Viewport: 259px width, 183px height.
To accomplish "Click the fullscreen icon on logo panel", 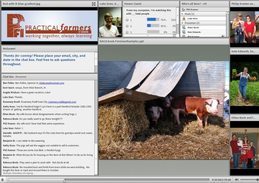I will pos(93,4).
